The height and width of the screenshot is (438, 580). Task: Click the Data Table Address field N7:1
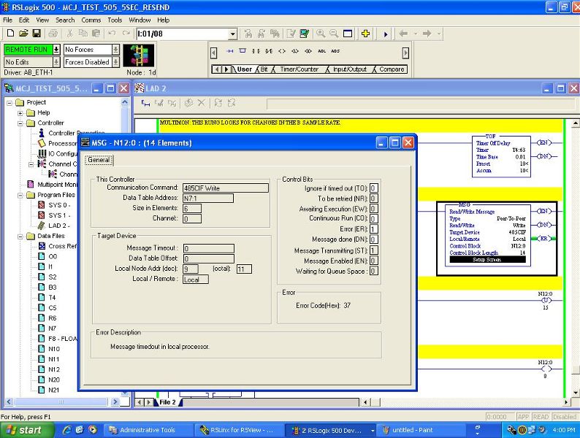(208, 199)
